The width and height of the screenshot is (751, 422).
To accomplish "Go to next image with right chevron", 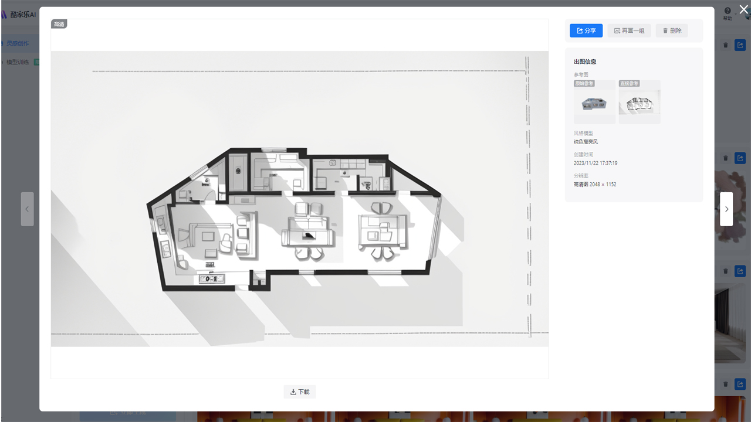I will (726, 209).
